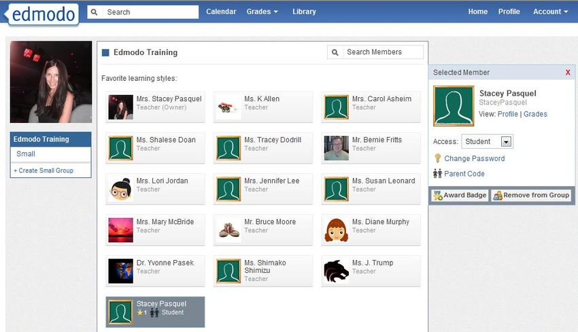578x332 pixels.
Task: Click the parent icon on Stacey Pasquel student card
Action: point(154,312)
